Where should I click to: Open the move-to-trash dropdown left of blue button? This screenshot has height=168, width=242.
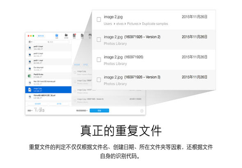82,111
